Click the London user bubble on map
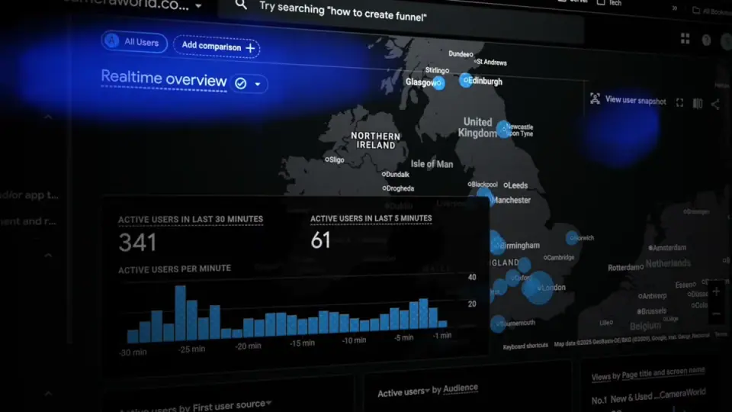732x412 pixels. 538,288
